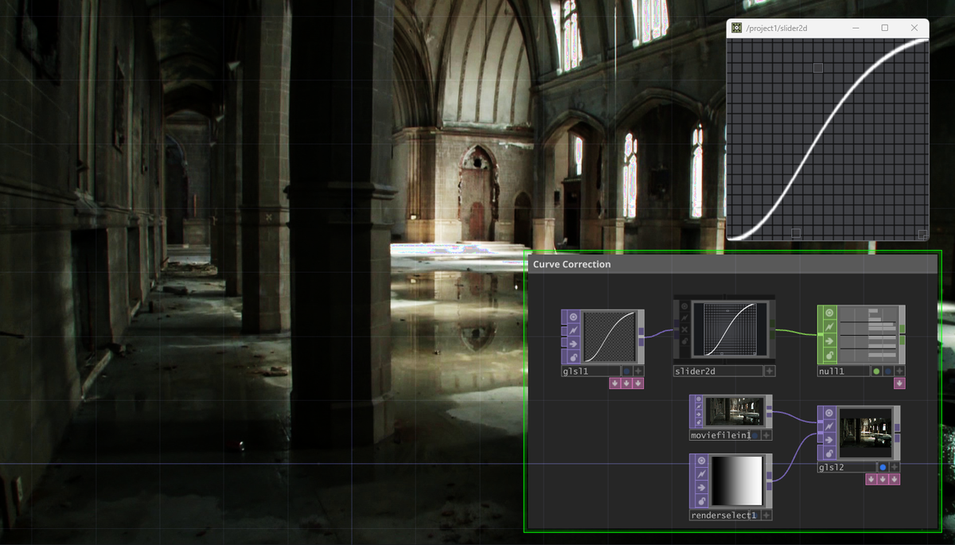The height and width of the screenshot is (545, 955).
Task: Click the glsl1 node name label
Action: pyautogui.click(x=591, y=371)
